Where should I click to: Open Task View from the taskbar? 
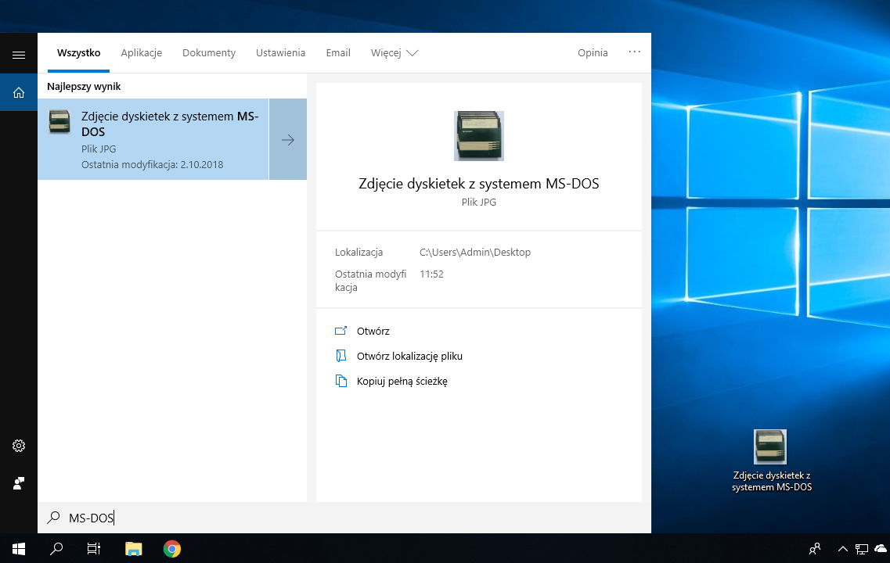click(93, 548)
